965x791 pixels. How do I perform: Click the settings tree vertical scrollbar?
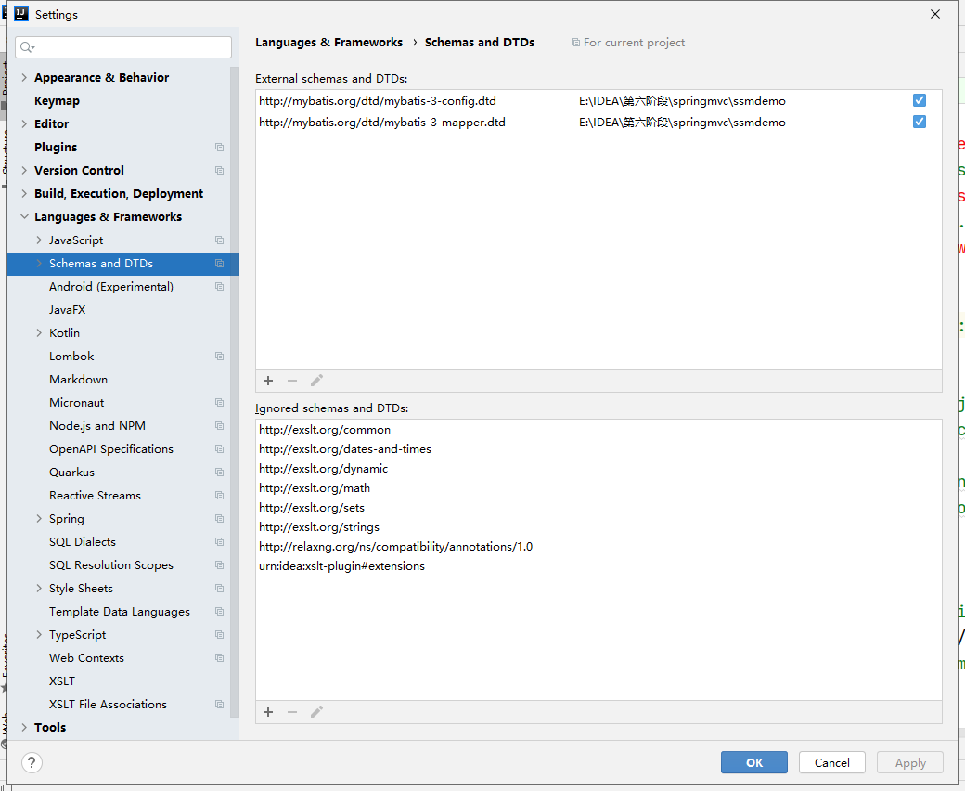pos(235,392)
